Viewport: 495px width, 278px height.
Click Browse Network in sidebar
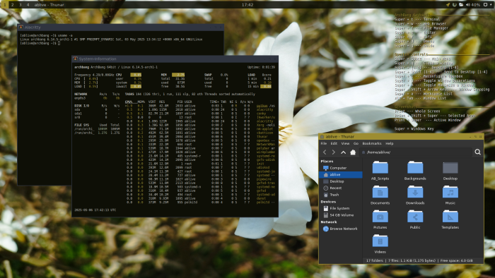(341, 229)
